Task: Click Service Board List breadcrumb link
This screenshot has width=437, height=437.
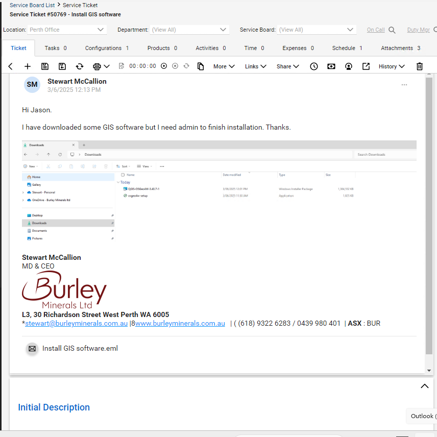Action: tap(32, 5)
